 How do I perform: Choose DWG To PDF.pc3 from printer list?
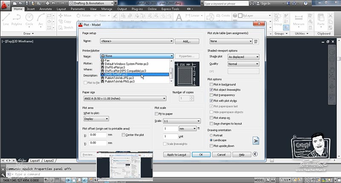[x=134, y=74]
